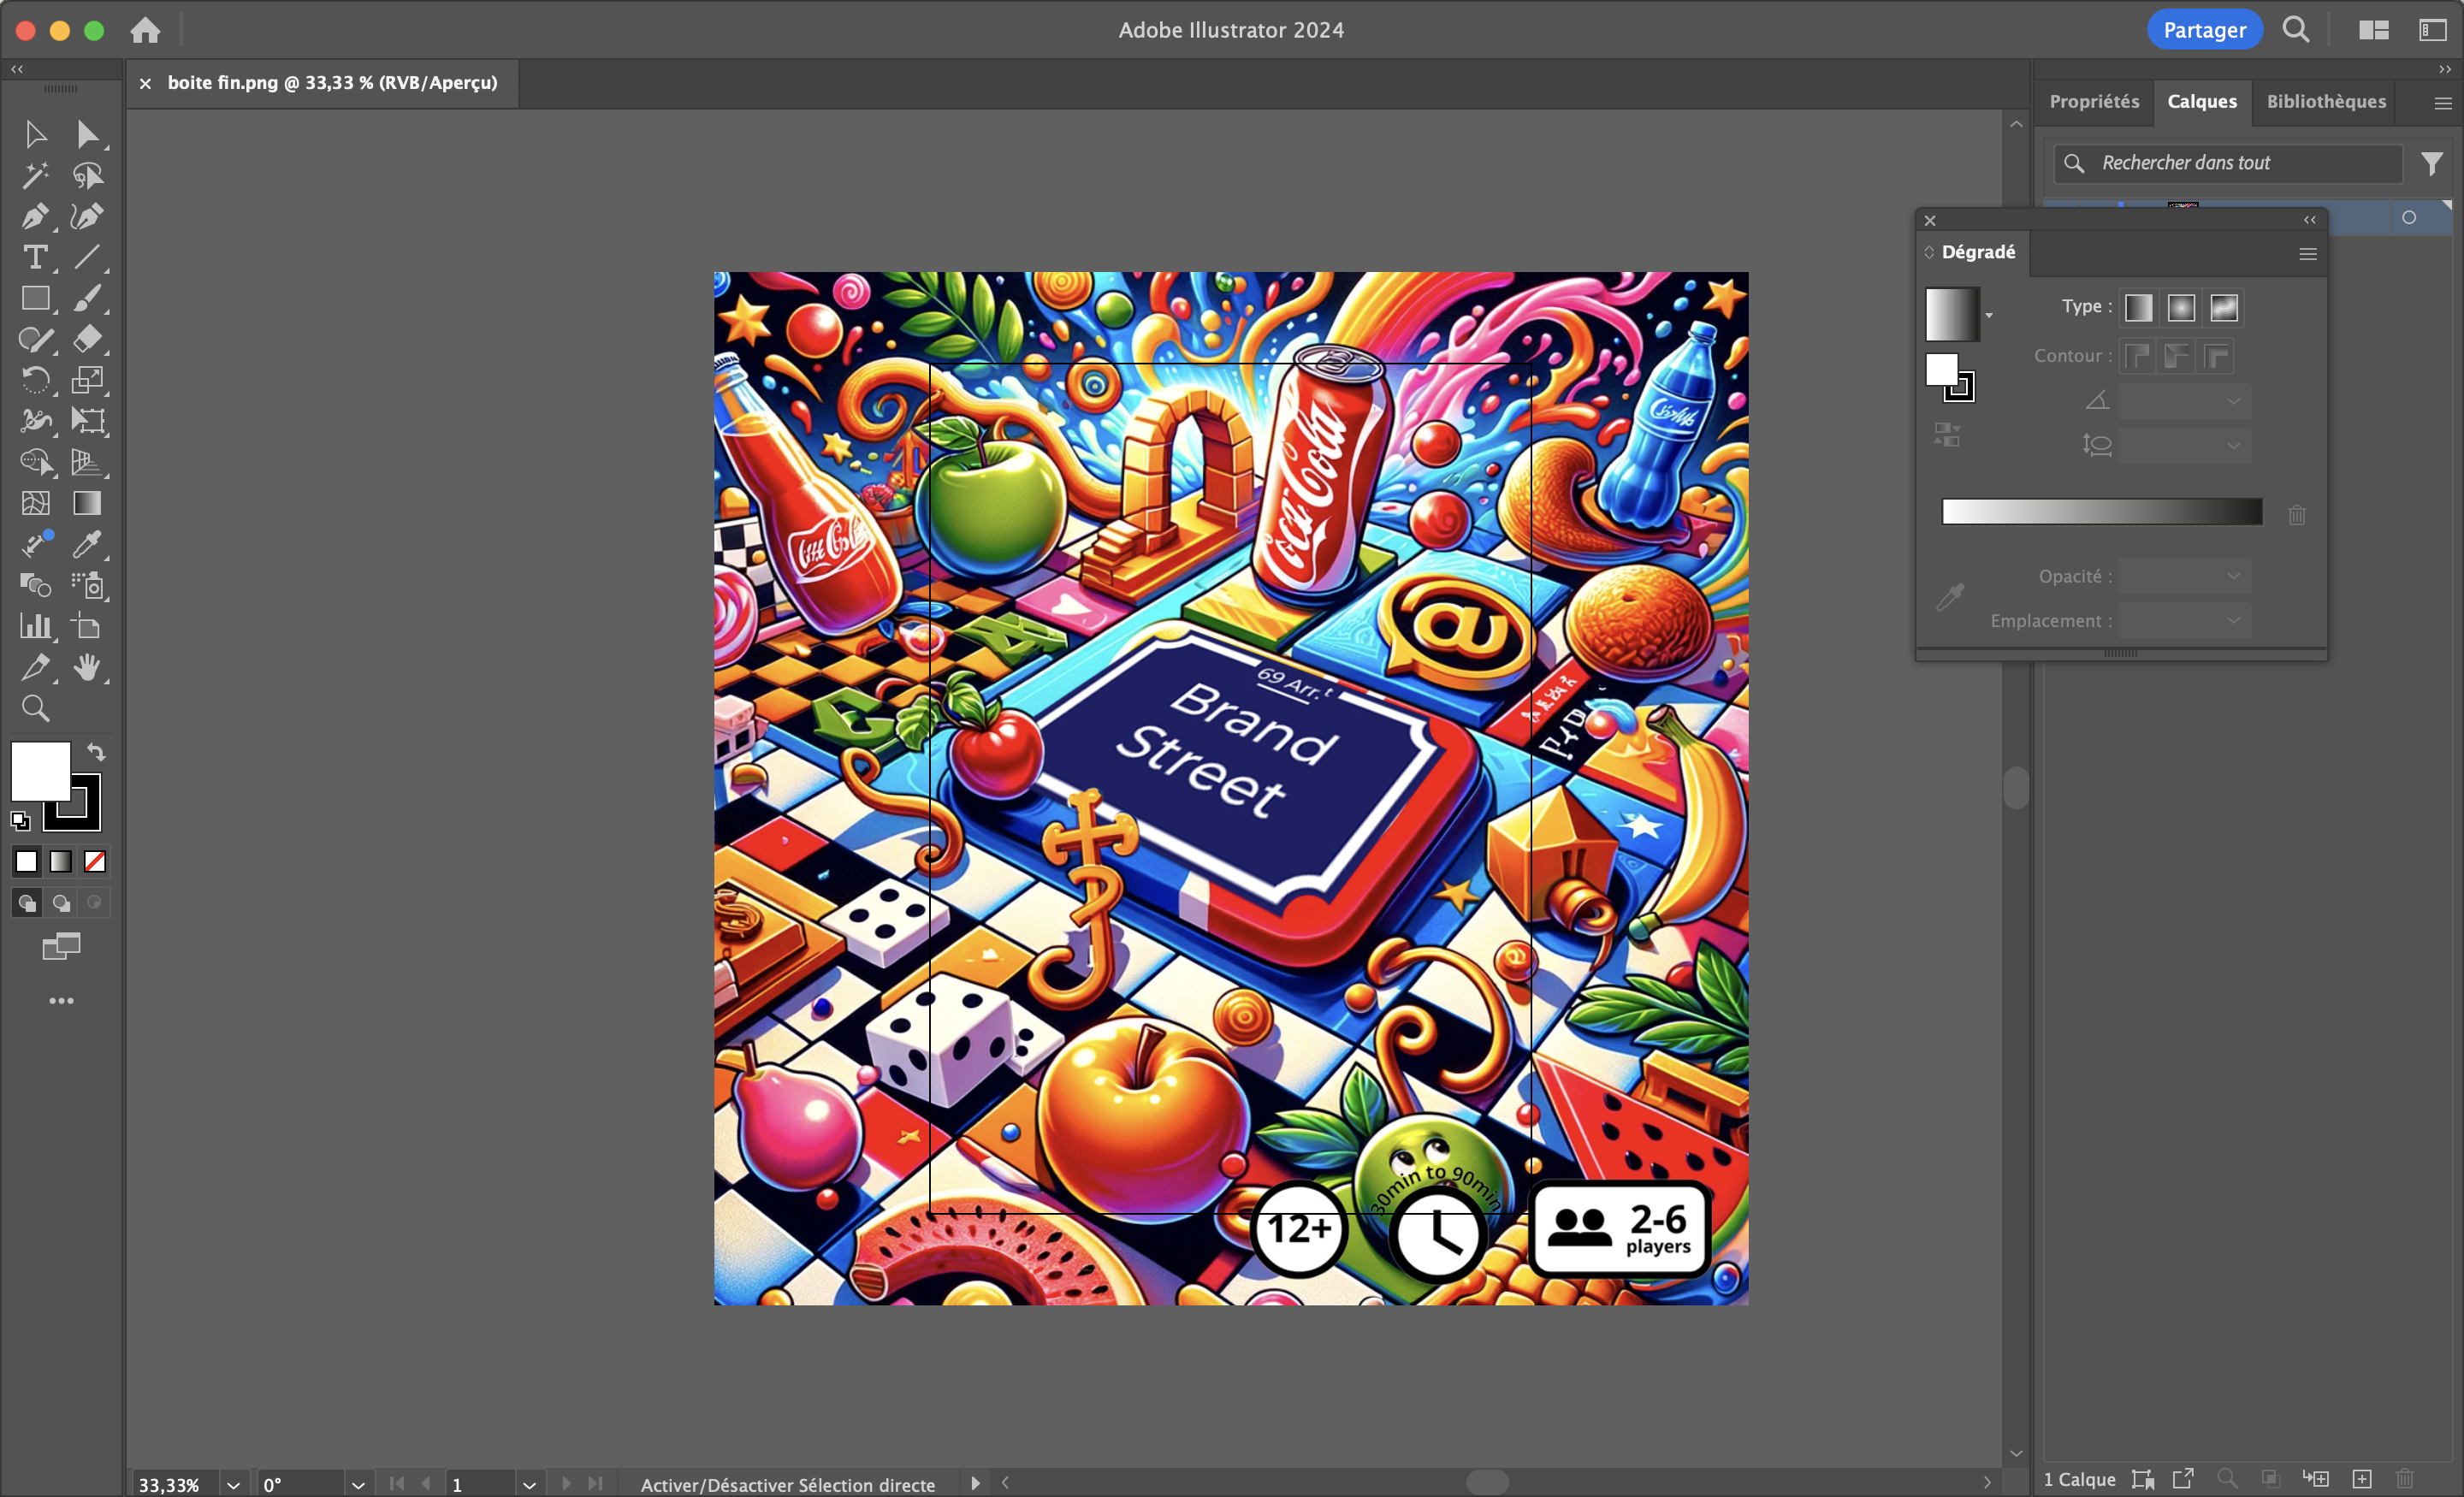
Task: Select the Magic Wand tool
Action: (x=35, y=175)
